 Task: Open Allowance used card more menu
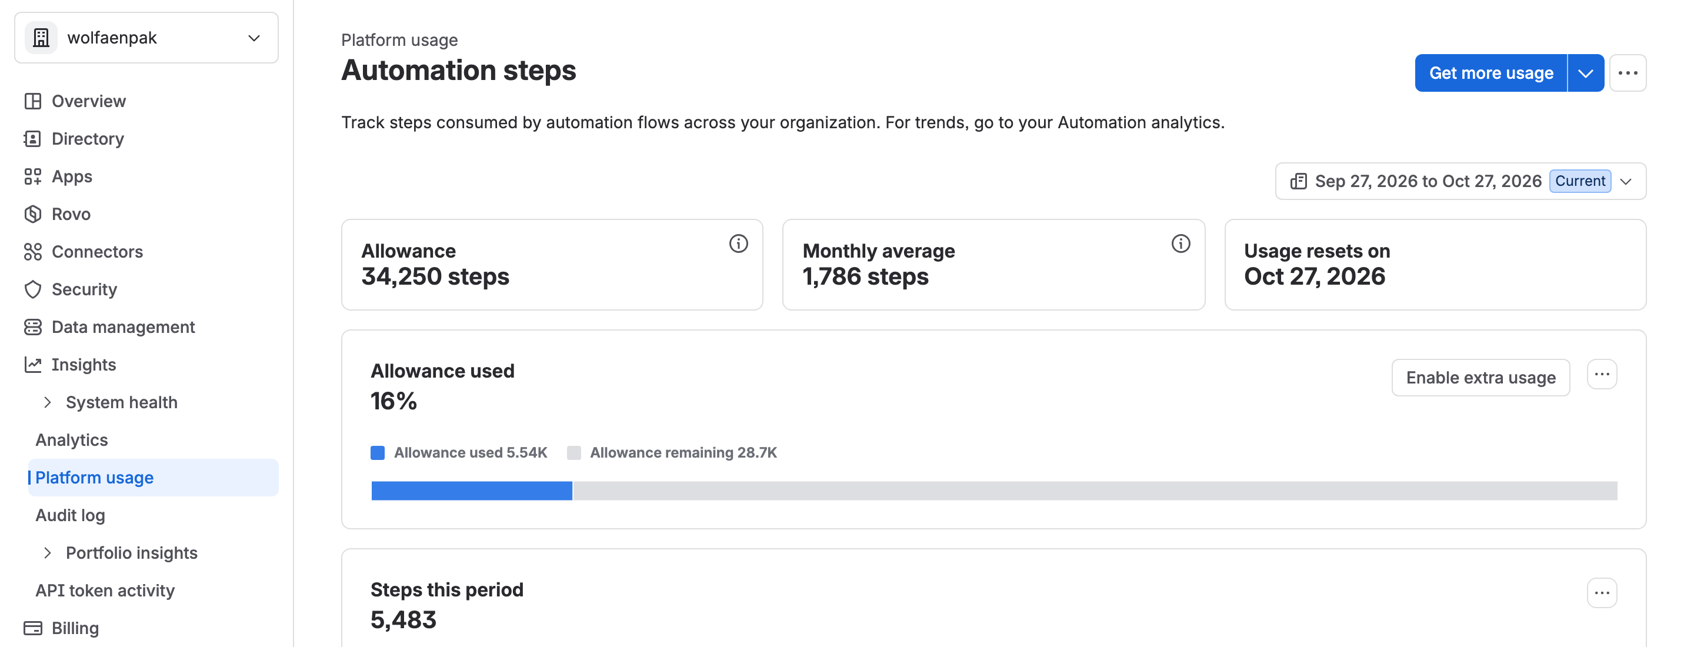click(1601, 374)
